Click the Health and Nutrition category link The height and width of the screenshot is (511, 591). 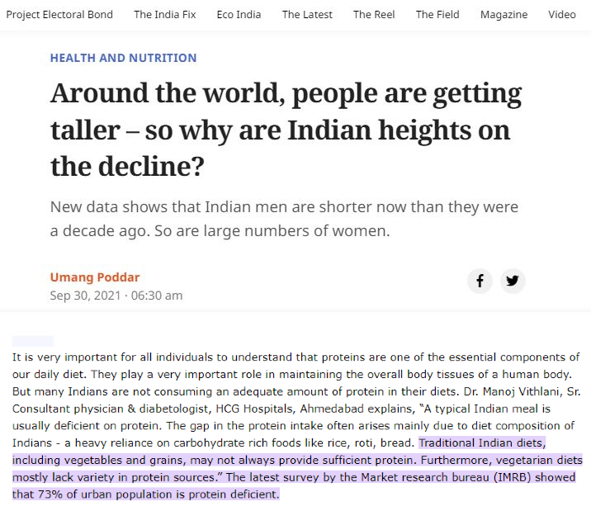pos(123,58)
